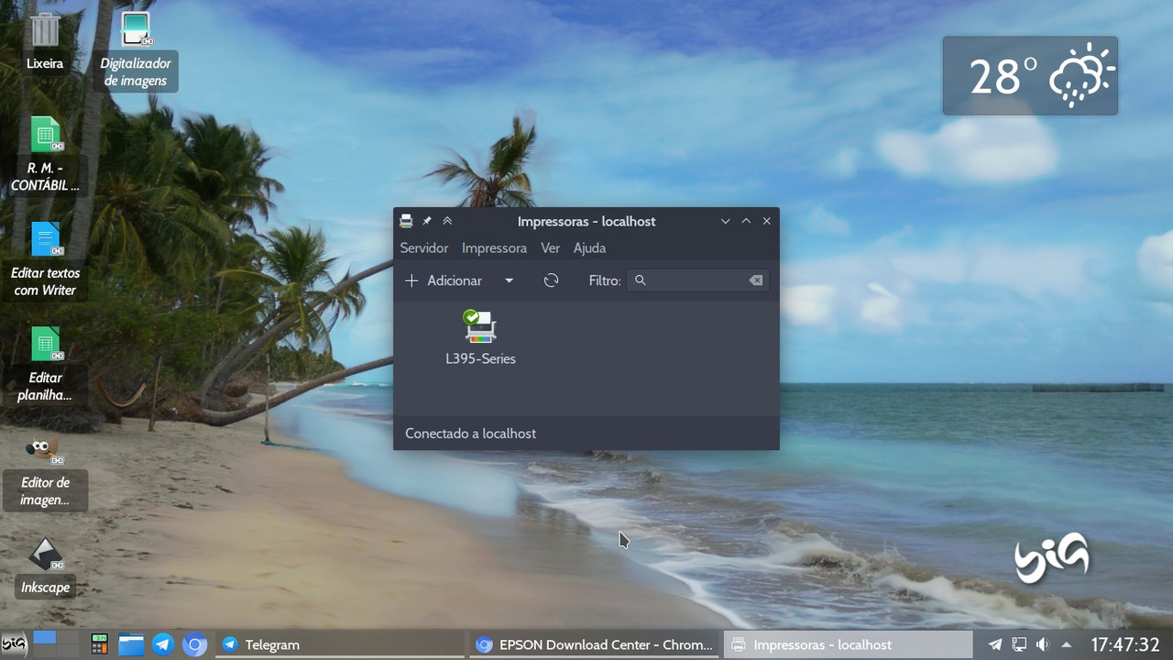Open Editar textos com Writer shortcut
This screenshot has width=1173, height=660.
pyautogui.click(x=45, y=259)
